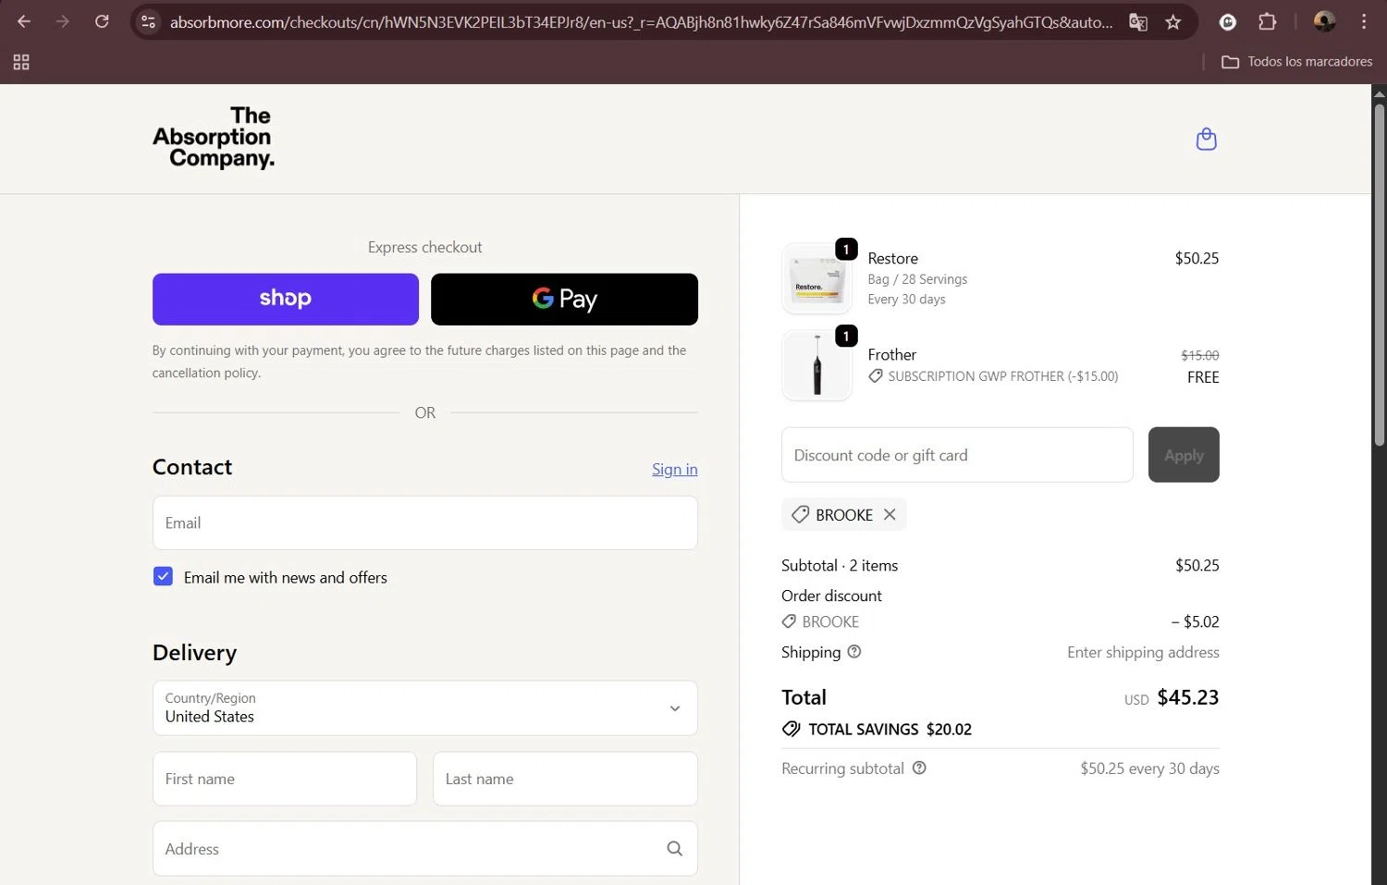Go forward with the browser arrow
The image size is (1387, 885).
(x=62, y=21)
